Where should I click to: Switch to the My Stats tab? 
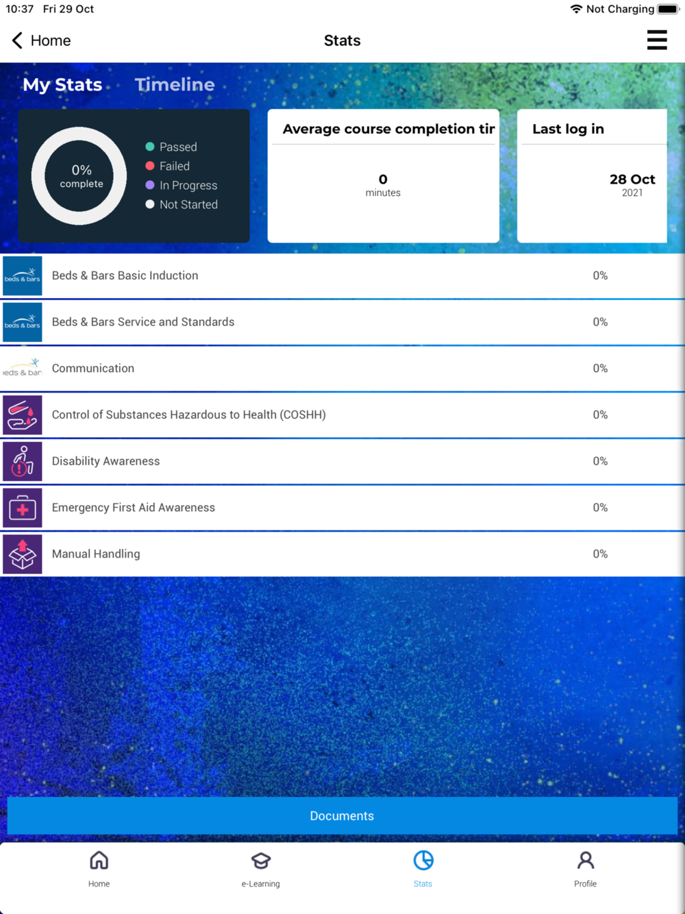pyautogui.click(x=62, y=85)
